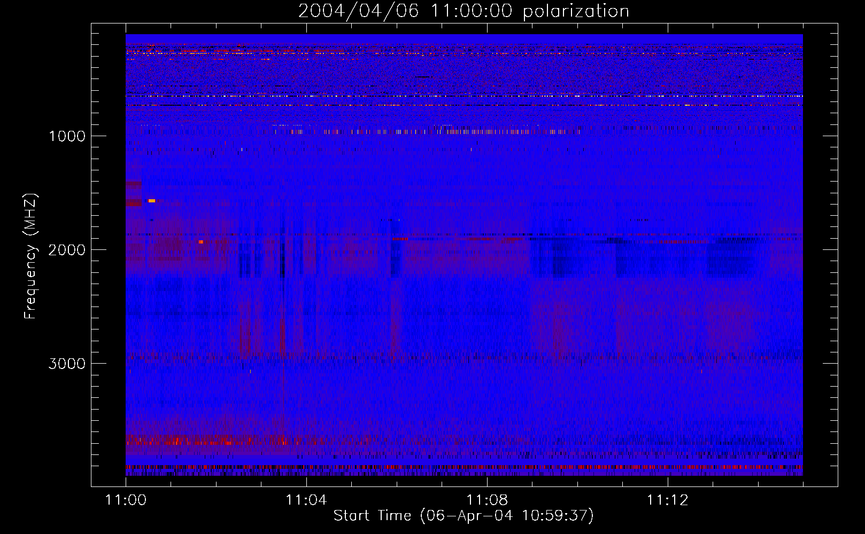
Task: Click the 3000 frequency tick label
Action: 67,364
